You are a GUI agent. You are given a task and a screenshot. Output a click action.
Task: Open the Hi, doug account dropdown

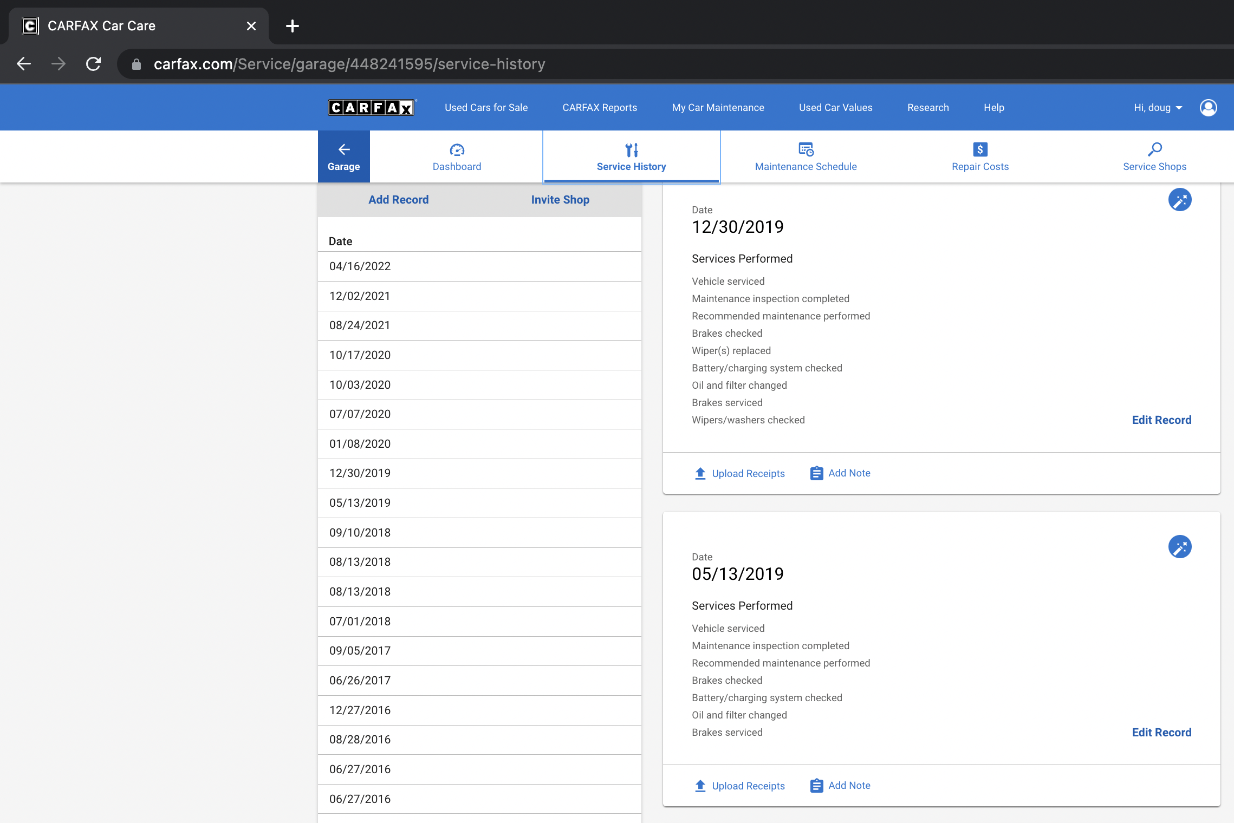point(1158,108)
